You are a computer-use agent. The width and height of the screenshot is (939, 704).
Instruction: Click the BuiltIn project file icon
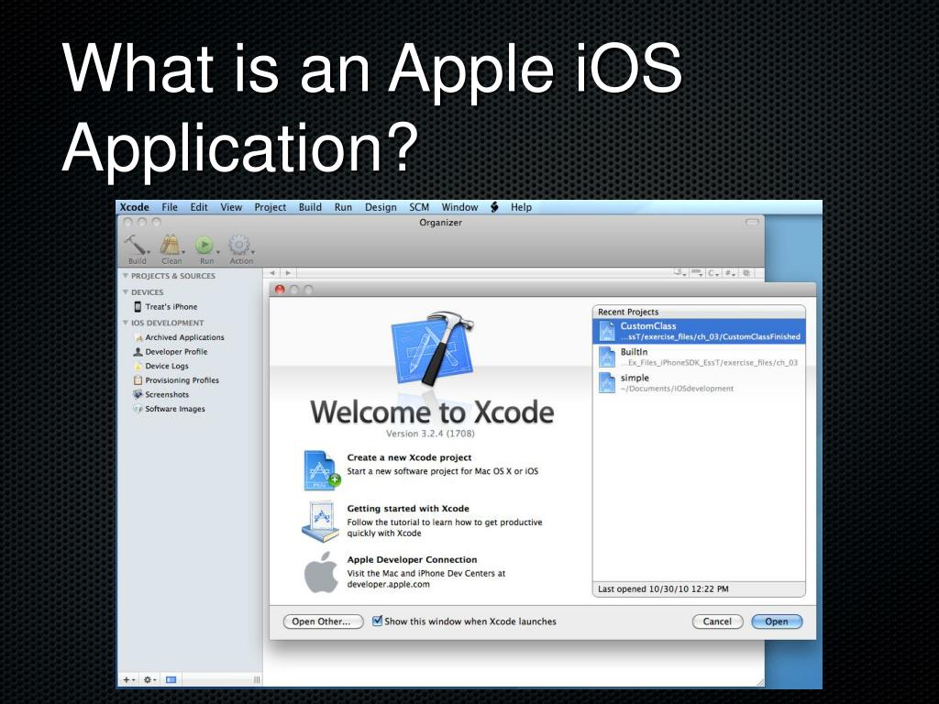point(607,357)
